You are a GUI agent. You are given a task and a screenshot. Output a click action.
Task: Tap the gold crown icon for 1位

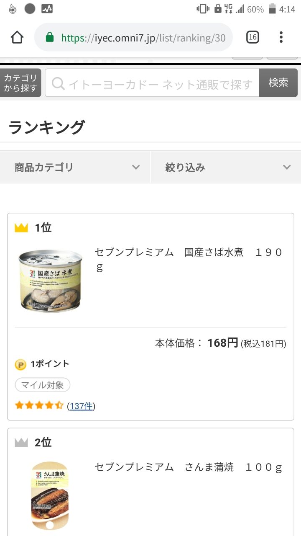[21, 228]
